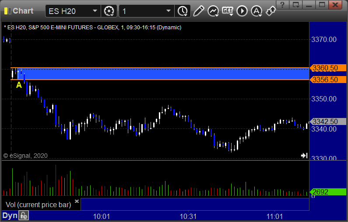Click the yellow Chart window icon
This screenshot has width=348, height=222.
[x=8, y=11]
